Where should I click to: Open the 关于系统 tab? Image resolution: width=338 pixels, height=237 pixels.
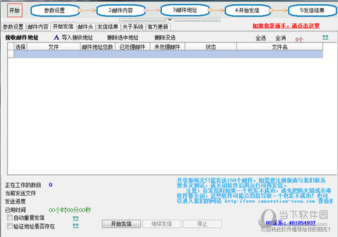tap(133, 27)
